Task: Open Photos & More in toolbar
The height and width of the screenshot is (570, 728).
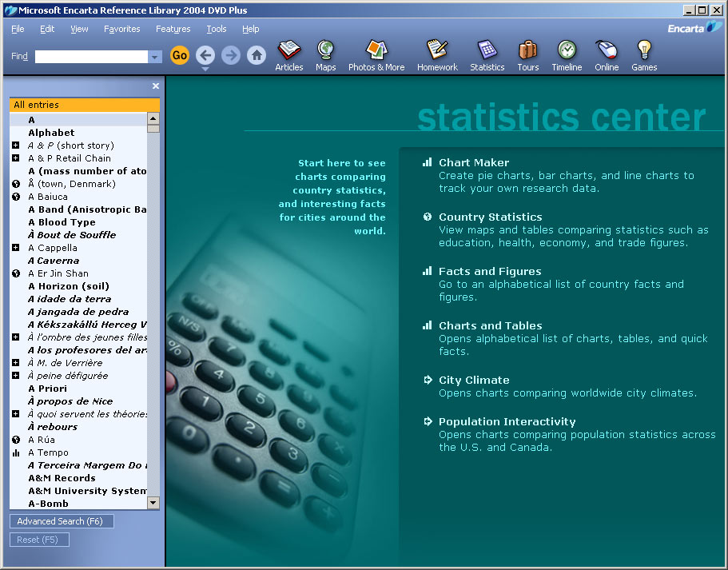Action: pyautogui.click(x=376, y=56)
